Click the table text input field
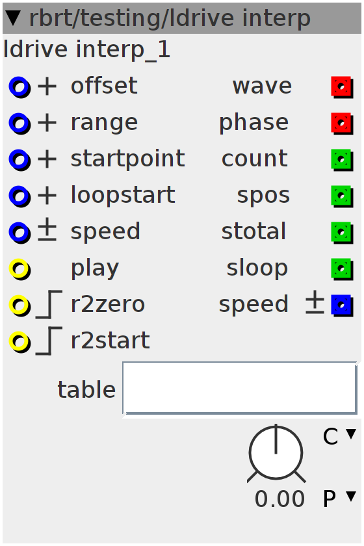 [240, 388]
